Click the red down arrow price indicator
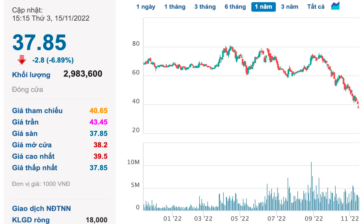Screen dimensions: 364x224 tap(22, 60)
